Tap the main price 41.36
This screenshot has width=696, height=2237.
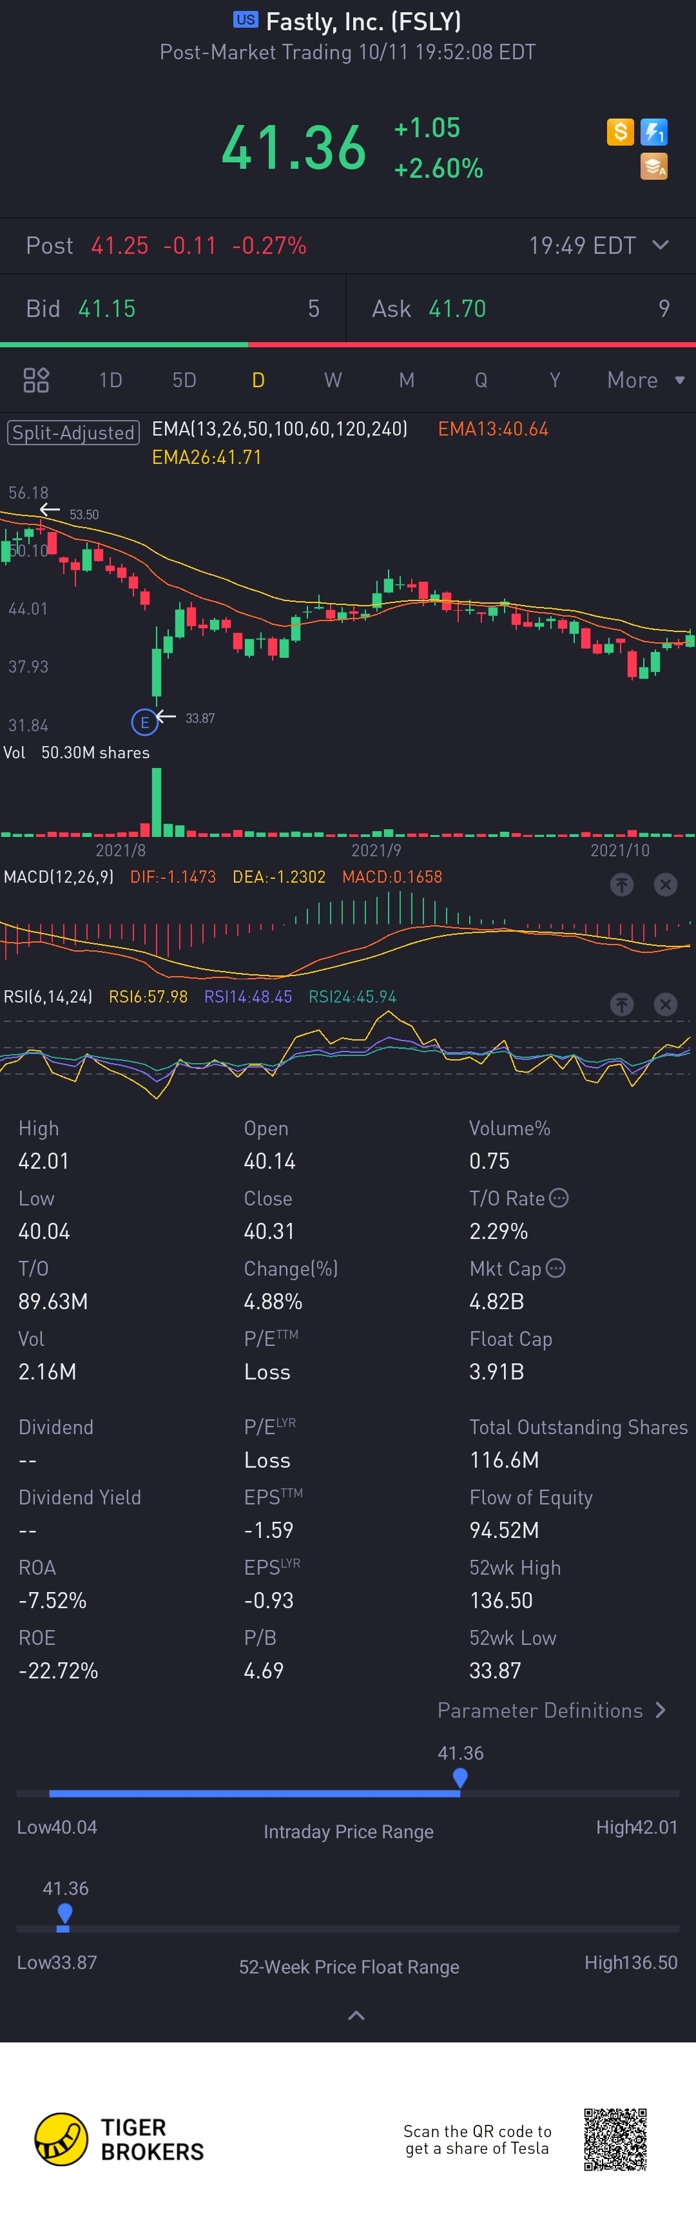coord(294,147)
